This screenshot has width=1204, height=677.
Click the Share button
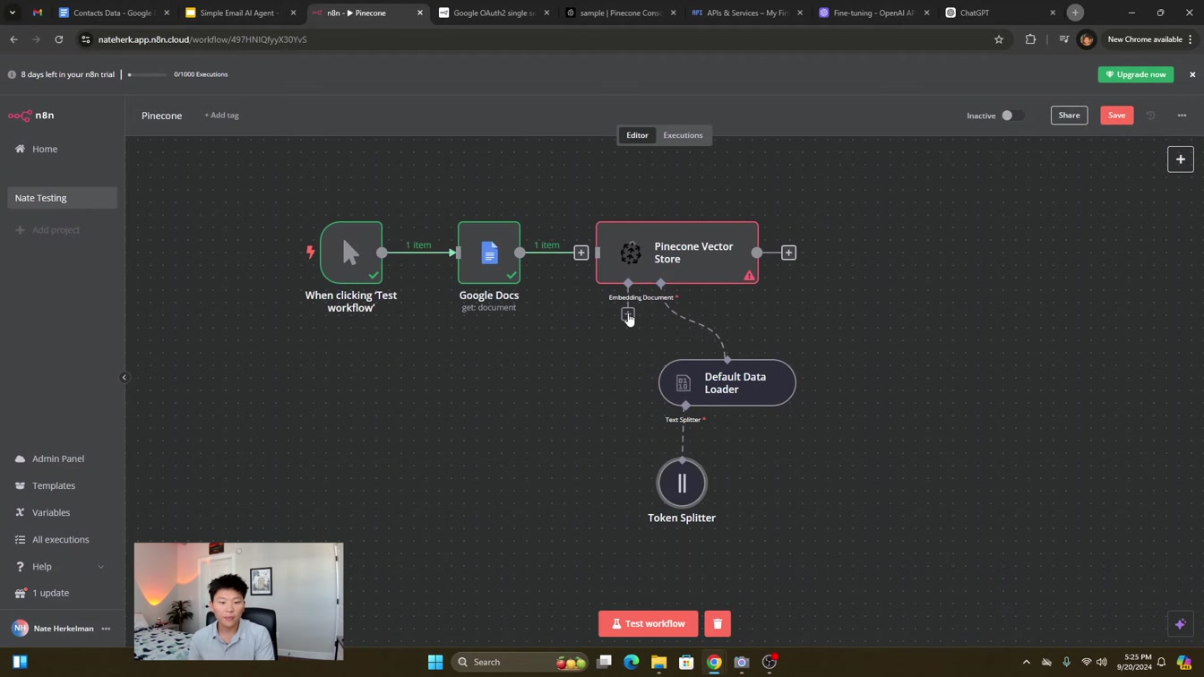pyautogui.click(x=1069, y=116)
